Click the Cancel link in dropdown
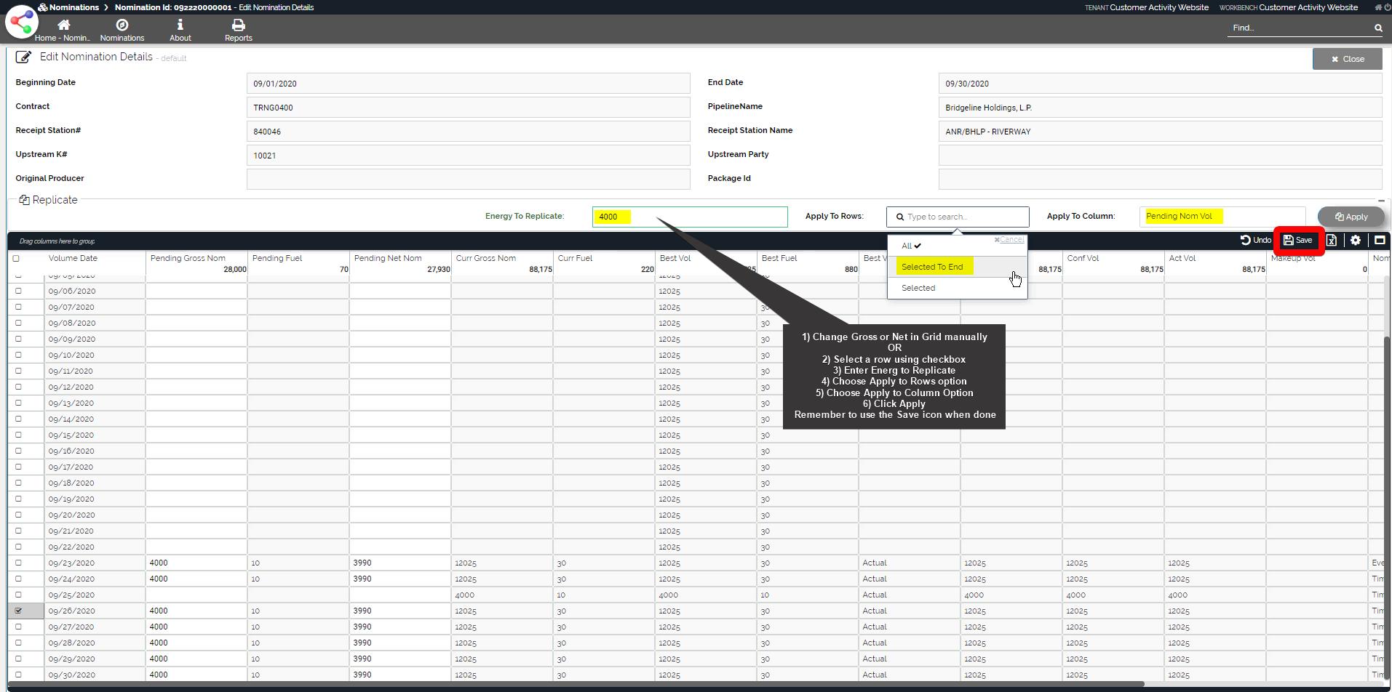 1009,239
